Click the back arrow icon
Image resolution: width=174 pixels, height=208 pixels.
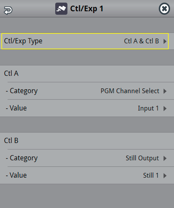point(8,10)
